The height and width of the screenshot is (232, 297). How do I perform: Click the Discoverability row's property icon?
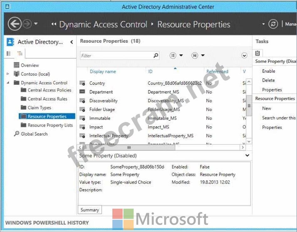pyautogui.click(x=82, y=101)
